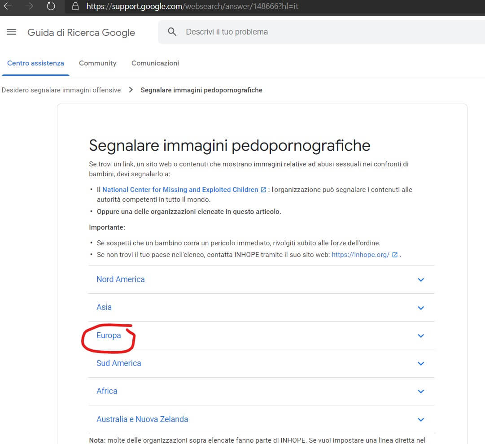Focus the Descrivi il tuo problema search field
The height and width of the screenshot is (444, 485).
pyautogui.click(x=314, y=32)
